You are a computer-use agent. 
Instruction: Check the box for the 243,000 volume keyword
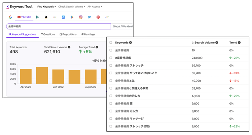[x=111, y=58]
